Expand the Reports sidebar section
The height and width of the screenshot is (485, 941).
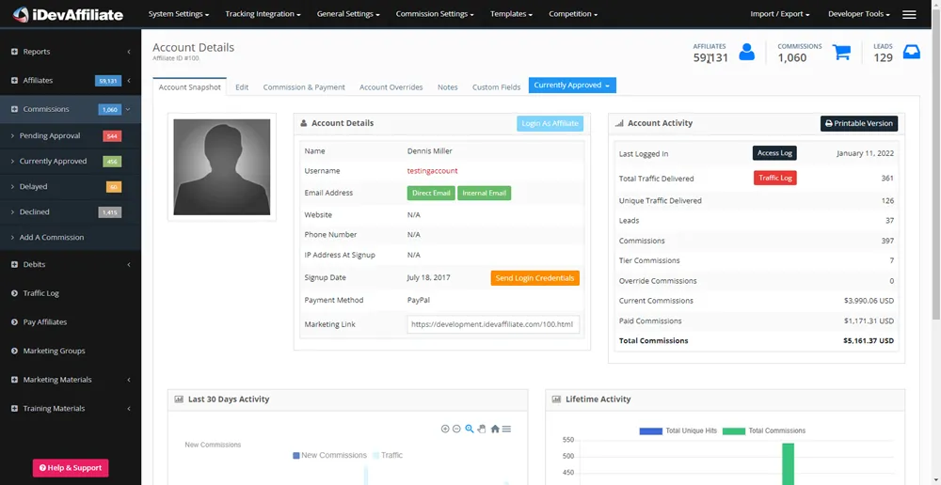[71, 52]
